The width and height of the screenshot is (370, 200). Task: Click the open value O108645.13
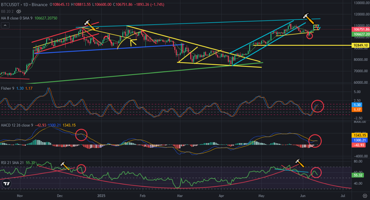click(60, 4)
